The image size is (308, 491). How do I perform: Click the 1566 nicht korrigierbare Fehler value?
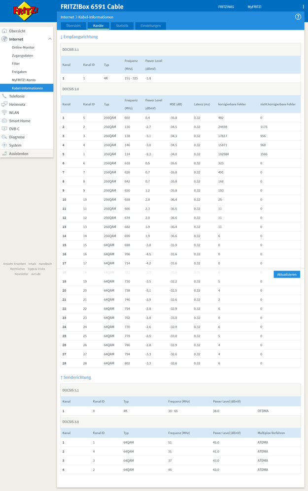[x=264, y=154]
